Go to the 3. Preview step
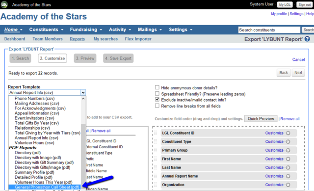The width and height of the screenshot is (314, 191). tap(85, 58)
